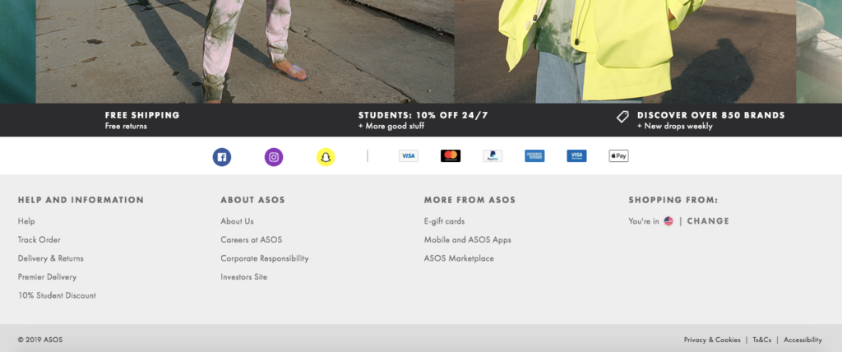Open Privacy & Cookies policy

coord(712,340)
